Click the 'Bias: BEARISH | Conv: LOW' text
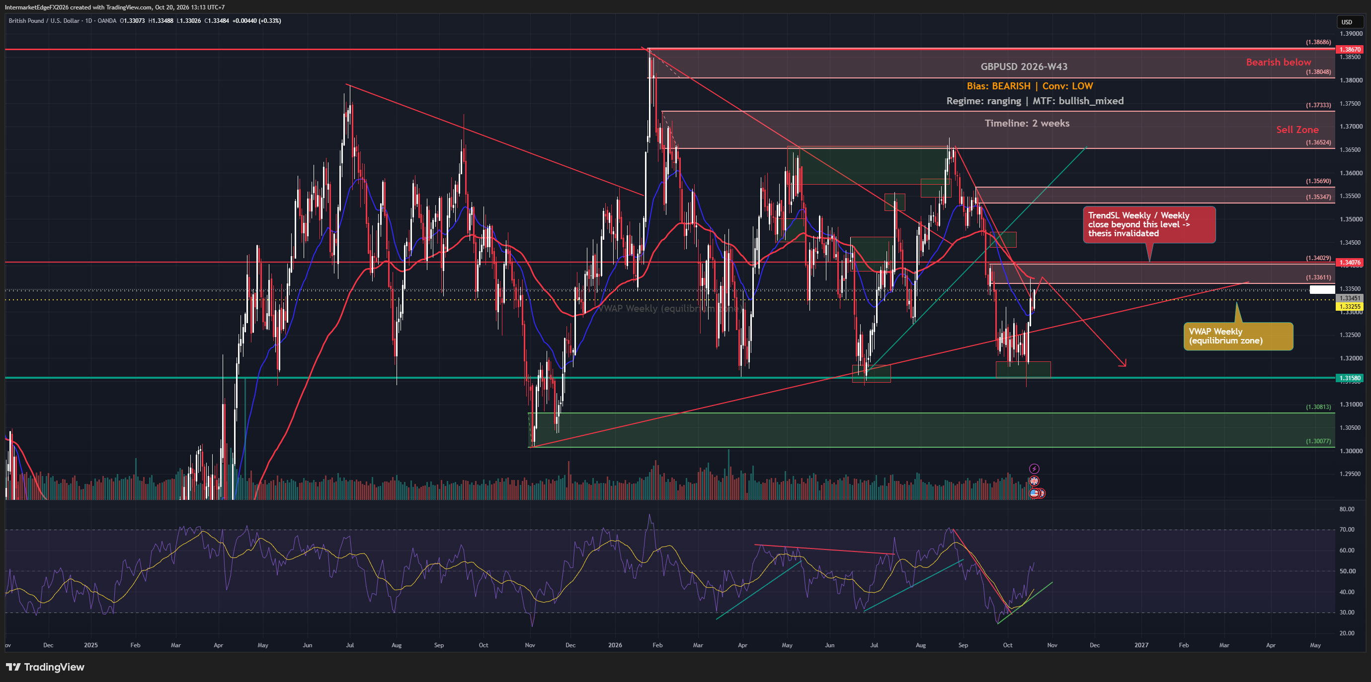This screenshot has height=682, width=1371. [x=1030, y=86]
